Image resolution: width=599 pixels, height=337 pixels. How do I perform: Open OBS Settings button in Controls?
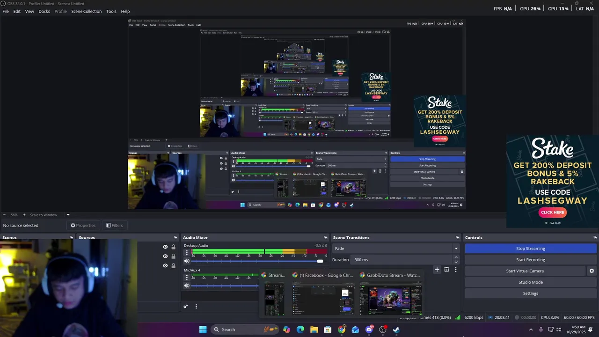(x=531, y=293)
